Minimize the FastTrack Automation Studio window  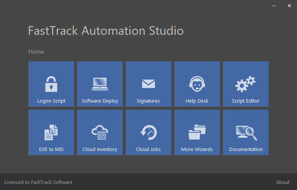(x=274, y=6)
